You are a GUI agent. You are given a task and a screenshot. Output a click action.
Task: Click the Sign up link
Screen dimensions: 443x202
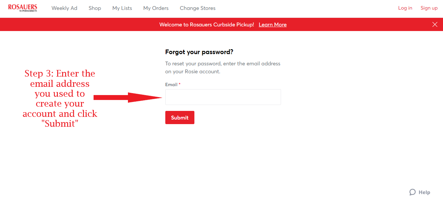coord(429,8)
